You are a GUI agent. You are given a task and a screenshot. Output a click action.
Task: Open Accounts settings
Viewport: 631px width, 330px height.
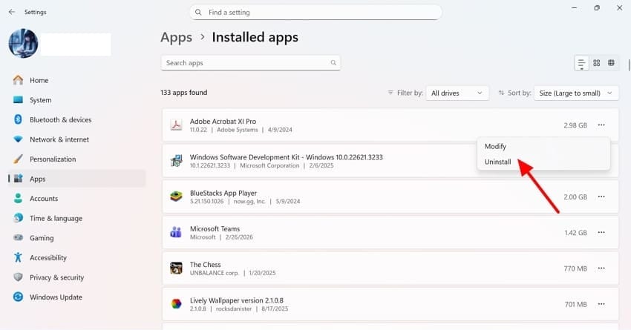pyautogui.click(x=76, y=199)
